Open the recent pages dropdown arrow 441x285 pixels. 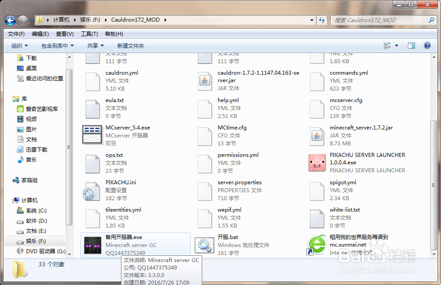[31, 21]
